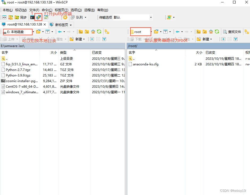Toggle the local directory tree icon
This screenshot has width=250, height=195.
107,32
